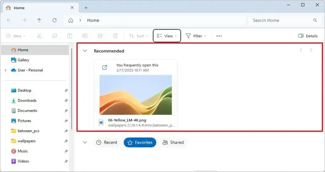Select Home in the navigation pane
325x172 pixels.
coord(35,50)
